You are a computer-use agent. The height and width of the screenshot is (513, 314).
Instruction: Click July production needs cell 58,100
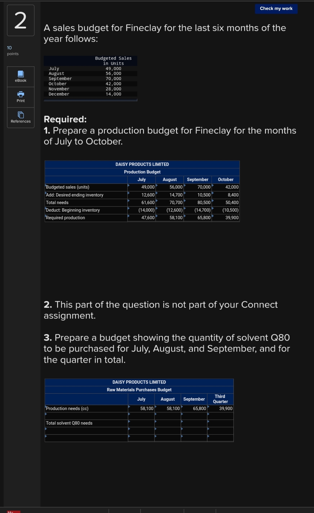pos(141,409)
